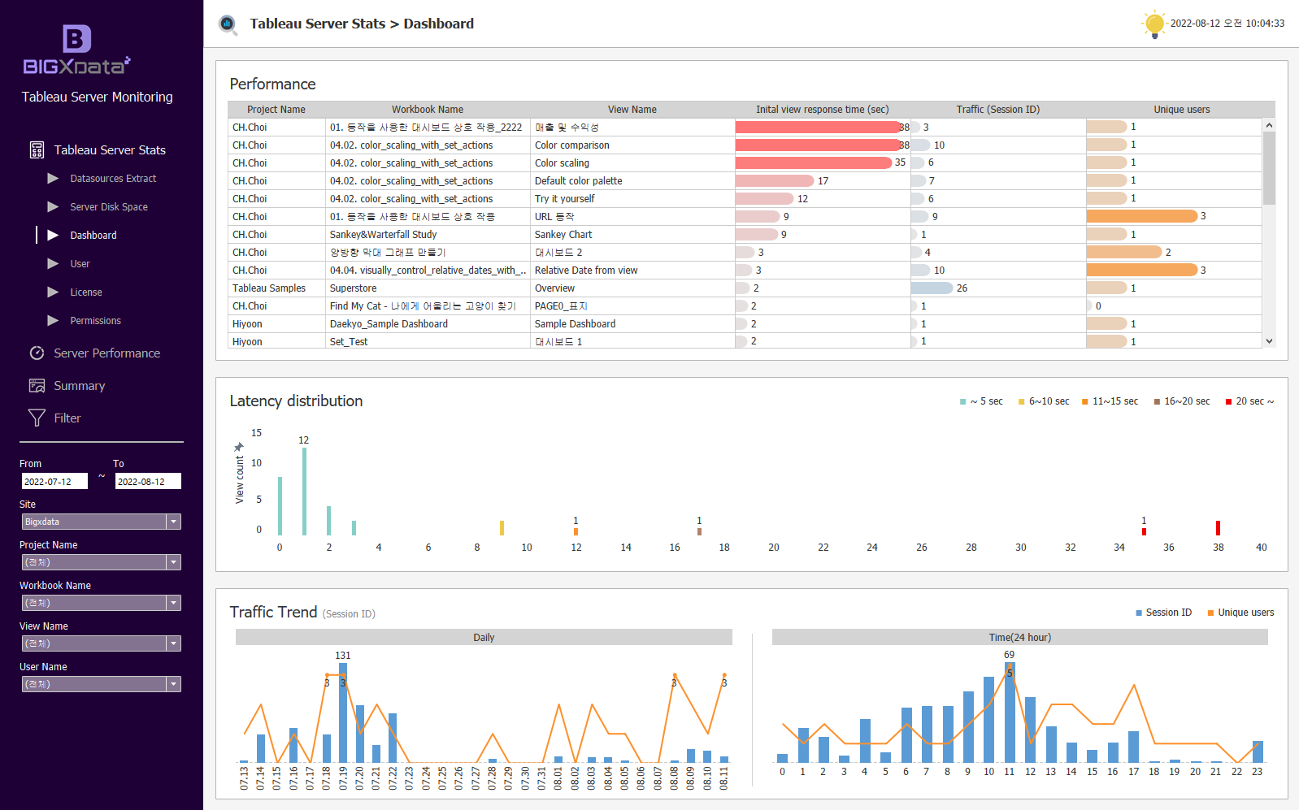Click the Workbook Name column header
This screenshot has width=1299, height=810.
pos(428,110)
